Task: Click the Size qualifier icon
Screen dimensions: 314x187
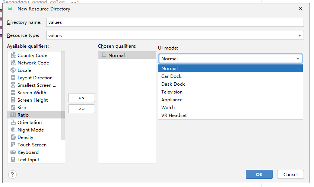Action: [x=13, y=107]
